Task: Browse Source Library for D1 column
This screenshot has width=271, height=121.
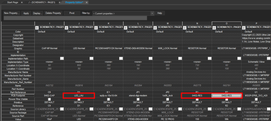Action: 91,109
